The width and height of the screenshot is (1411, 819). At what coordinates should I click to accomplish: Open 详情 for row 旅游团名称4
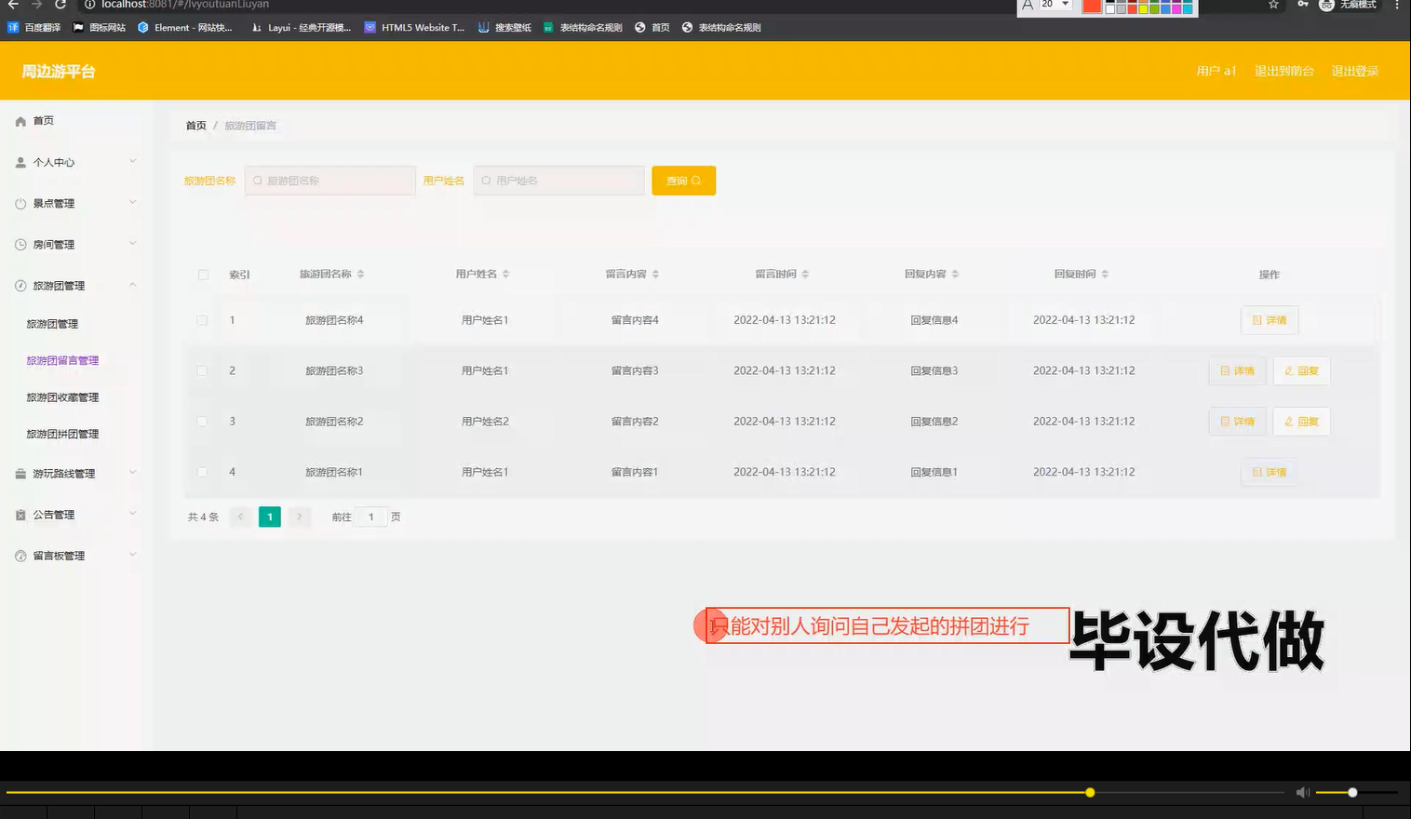click(1270, 320)
